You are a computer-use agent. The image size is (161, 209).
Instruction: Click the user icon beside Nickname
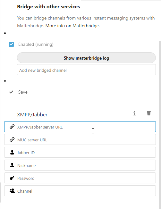pos(12,165)
